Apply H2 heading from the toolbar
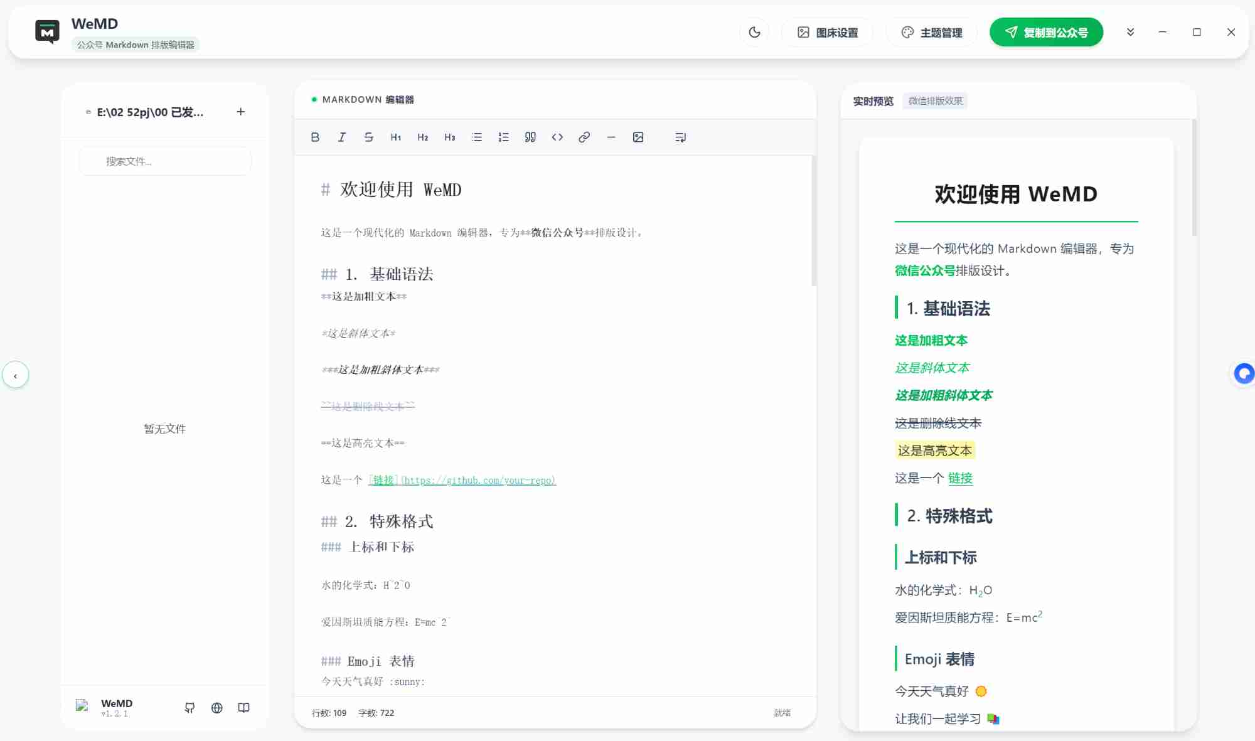This screenshot has height=741, width=1255. tap(422, 137)
